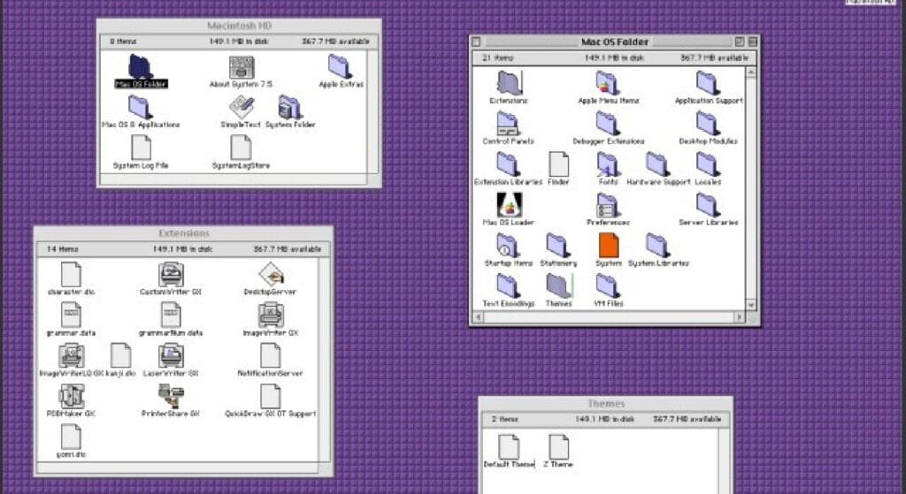Select Extensions folder in Mac OS Folder window
This screenshot has width=906, height=494.
[x=509, y=83]
